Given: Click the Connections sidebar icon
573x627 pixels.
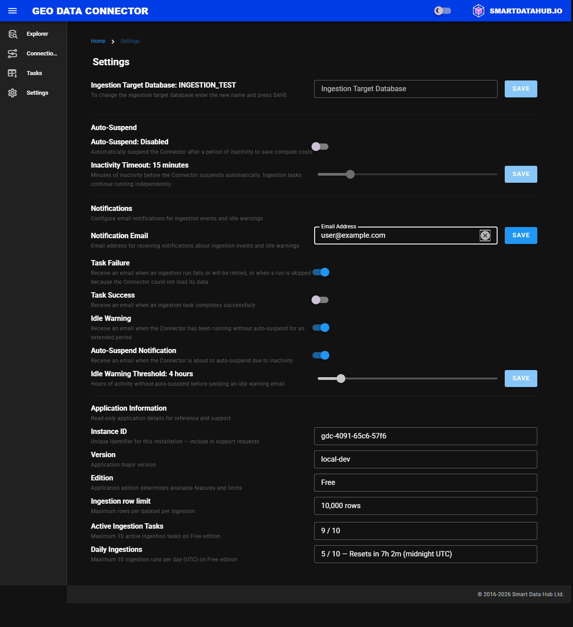Looking at the screenshot, I should (12, 54).
